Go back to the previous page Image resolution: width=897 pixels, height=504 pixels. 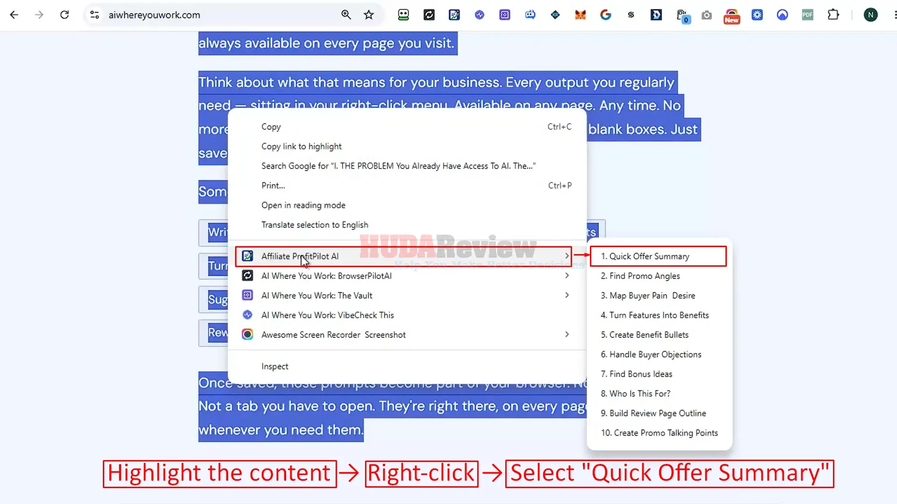14,15
